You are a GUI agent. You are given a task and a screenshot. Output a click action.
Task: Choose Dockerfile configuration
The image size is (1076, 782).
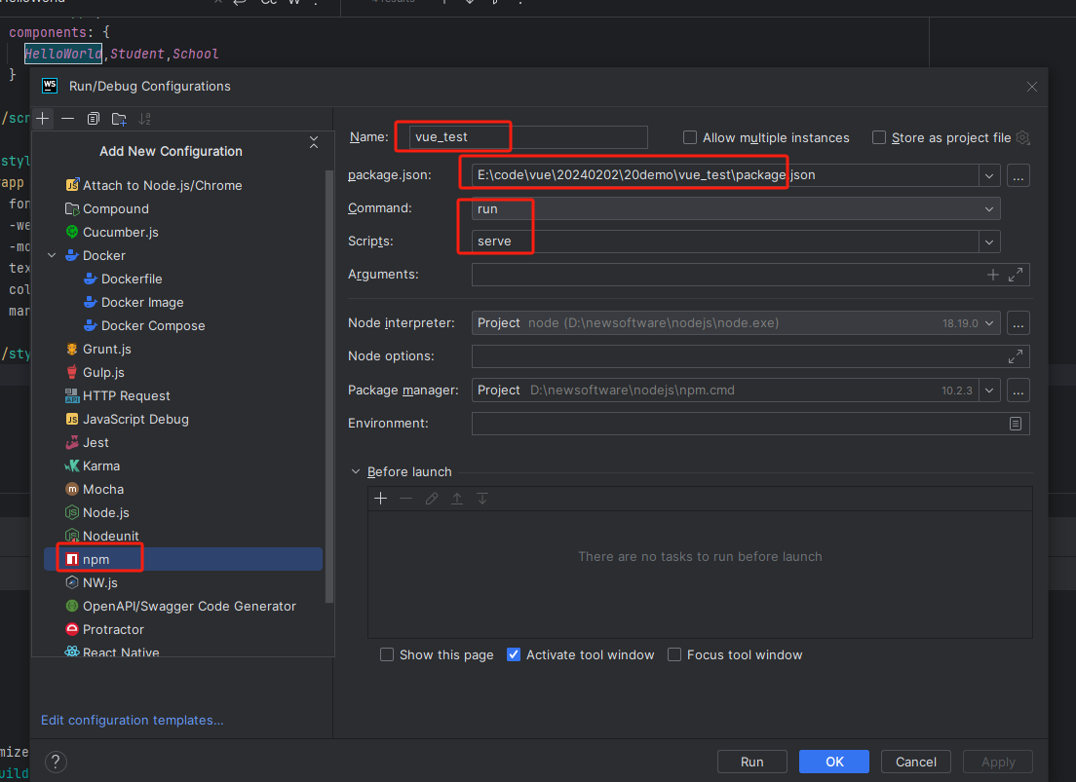tap(131, 279)
